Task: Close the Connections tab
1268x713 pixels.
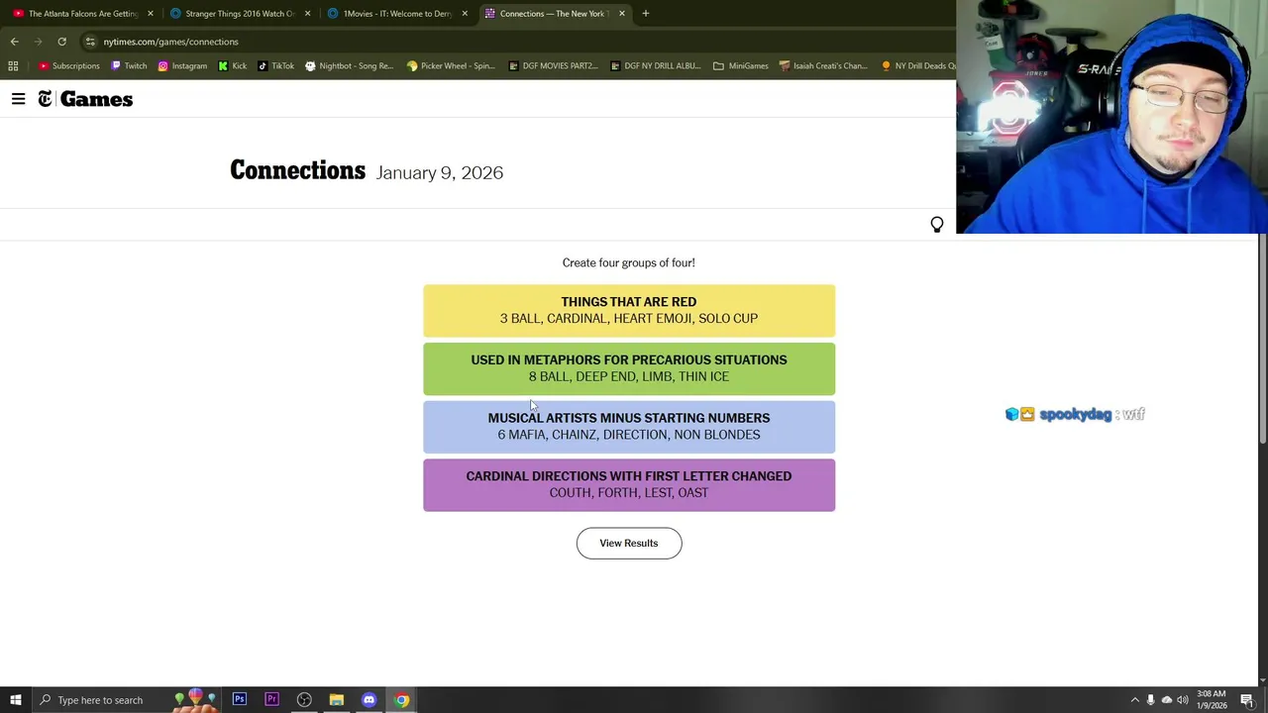Action: pyautogui.click(x=622, y=14)
